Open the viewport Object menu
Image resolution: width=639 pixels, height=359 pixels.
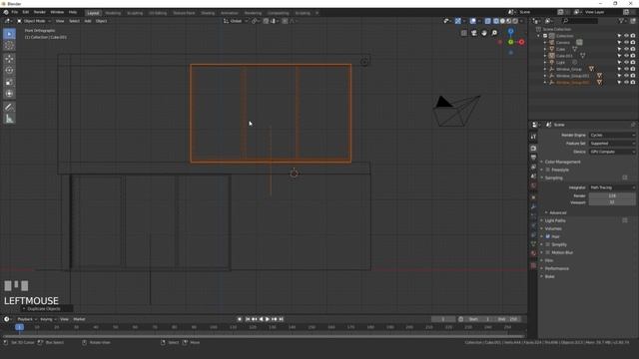pos(101,21)
